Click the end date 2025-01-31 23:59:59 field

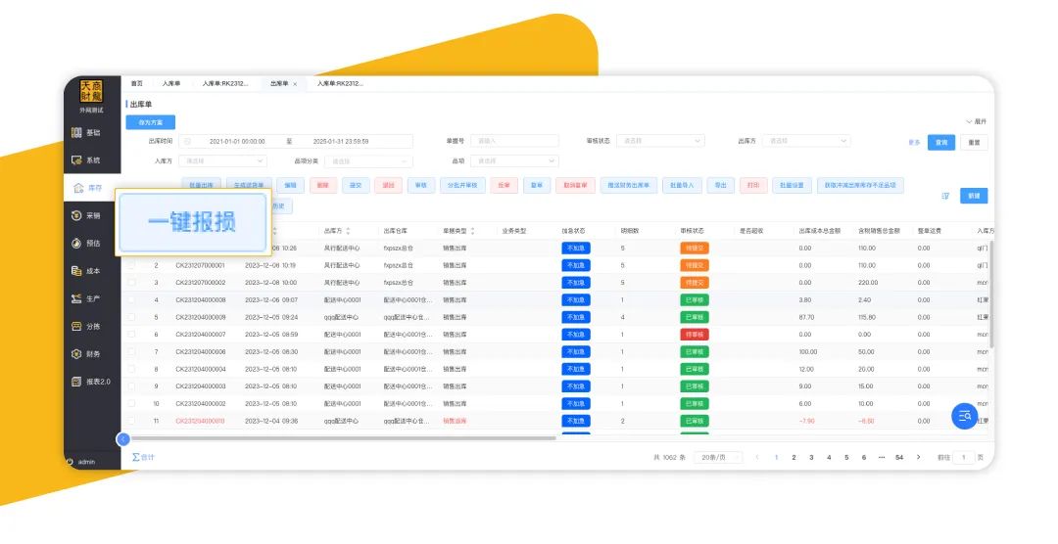point(341,142)
